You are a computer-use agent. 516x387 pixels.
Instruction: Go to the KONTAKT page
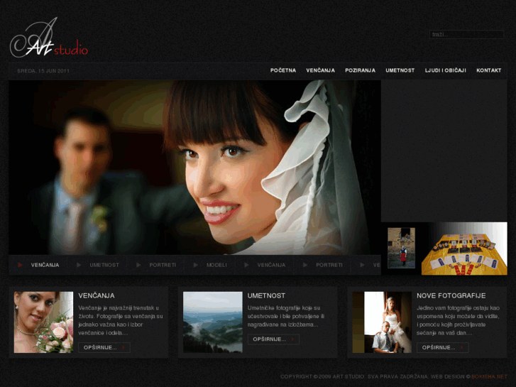(x=489, y=70)
